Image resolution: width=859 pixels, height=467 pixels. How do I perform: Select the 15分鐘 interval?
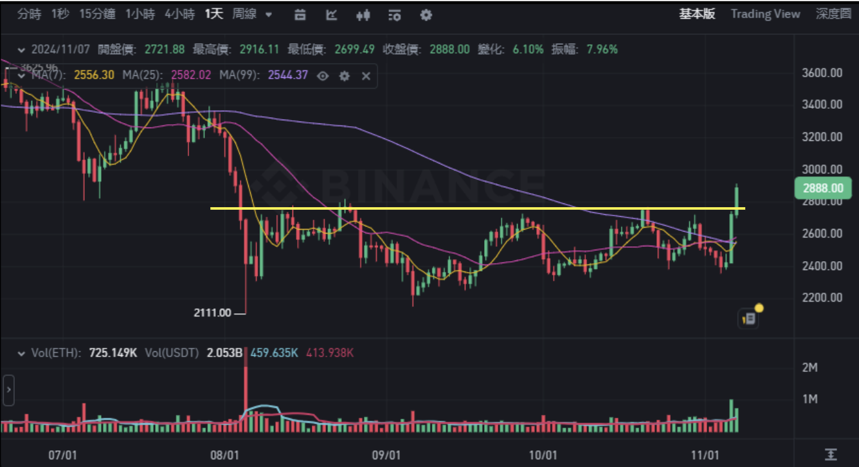[98, 14]
